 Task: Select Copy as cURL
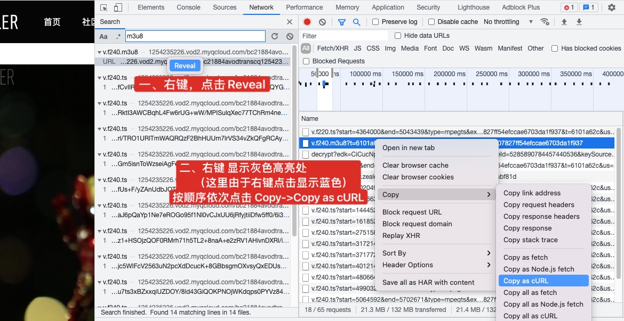(543, 281)
